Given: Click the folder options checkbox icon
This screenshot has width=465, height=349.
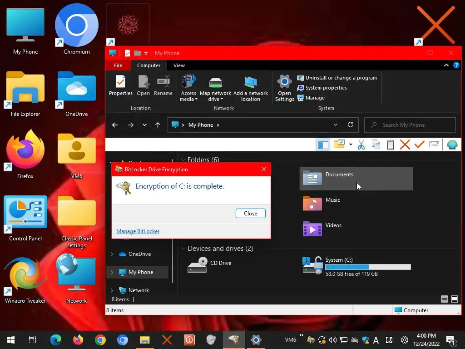Looking at the screenshot, I should (339, 145).
